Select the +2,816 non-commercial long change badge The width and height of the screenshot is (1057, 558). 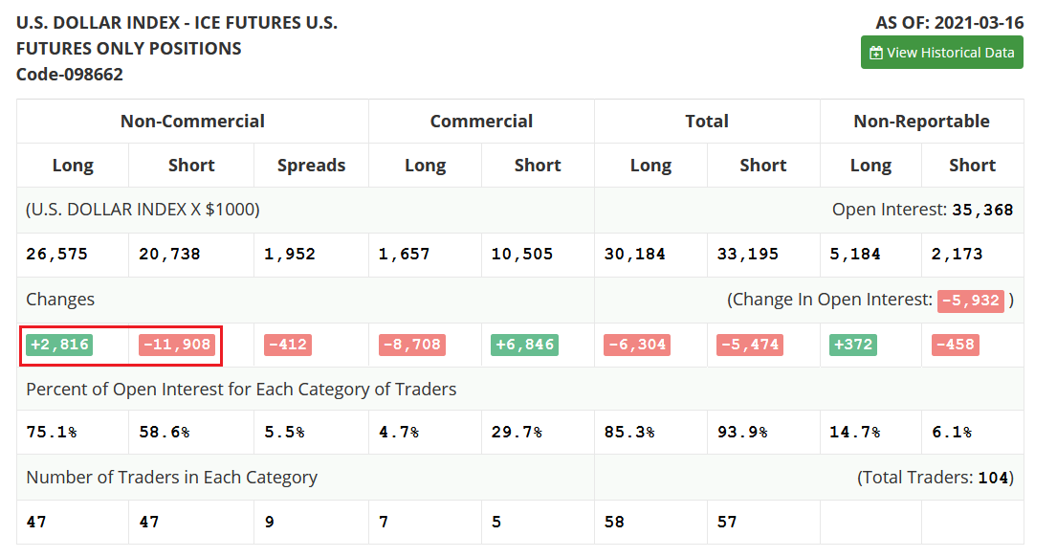click(x=59, y=345)
